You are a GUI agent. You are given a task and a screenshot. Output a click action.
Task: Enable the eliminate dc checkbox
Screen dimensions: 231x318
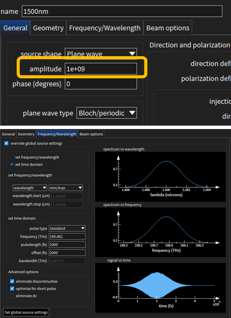[12, 296]
